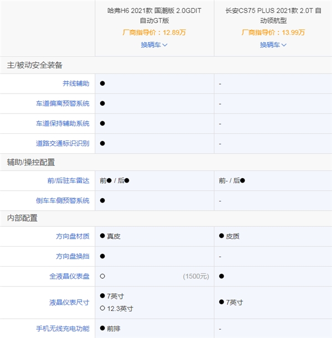Open the 手机无线充电功能 parameter link
332x338 pixels.
tap(63, 329)
